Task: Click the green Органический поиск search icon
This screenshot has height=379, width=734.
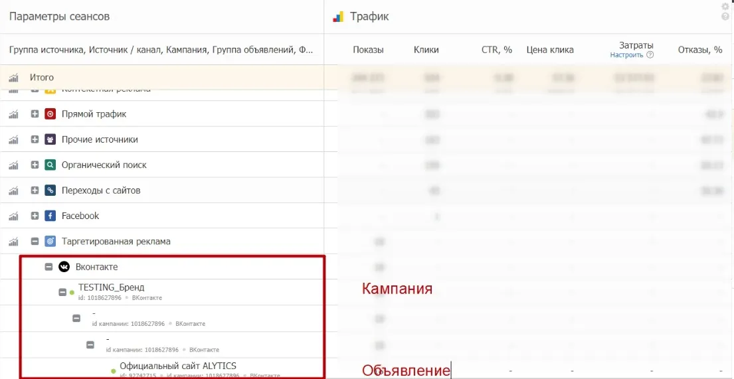Action: [x=50, y=165]
